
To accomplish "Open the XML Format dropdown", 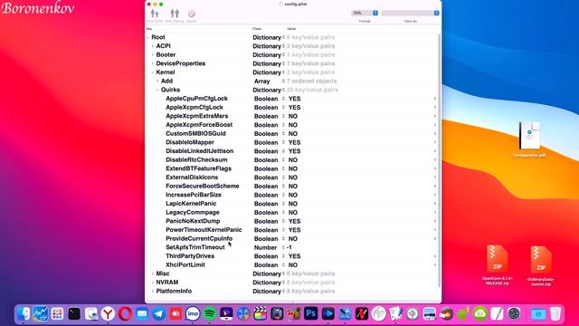I will pos(365,13).
